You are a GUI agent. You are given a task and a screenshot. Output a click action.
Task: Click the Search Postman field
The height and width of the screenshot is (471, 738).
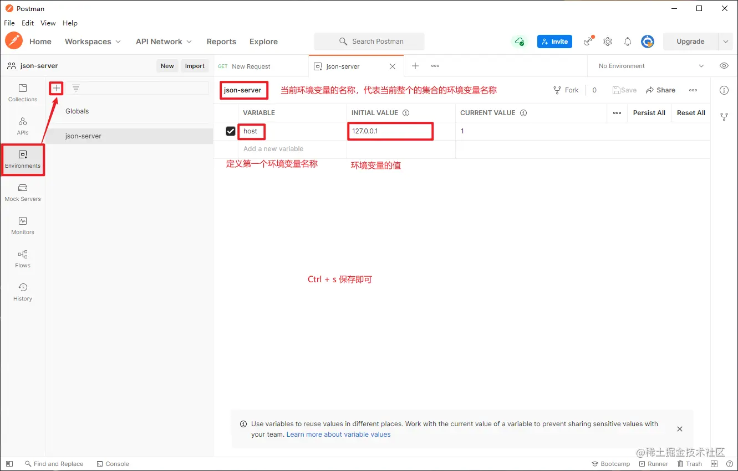tap(369, 42)
